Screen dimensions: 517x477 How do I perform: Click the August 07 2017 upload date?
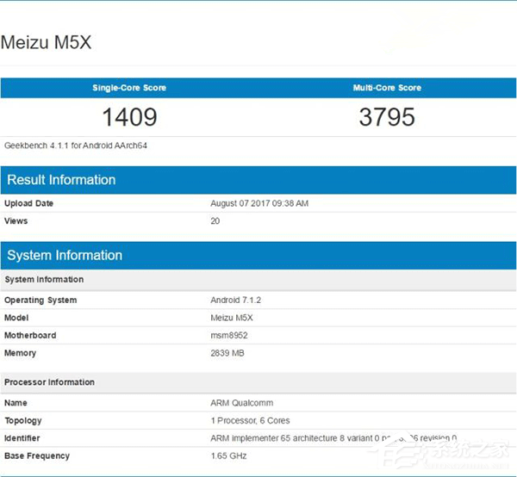[259, 204]
